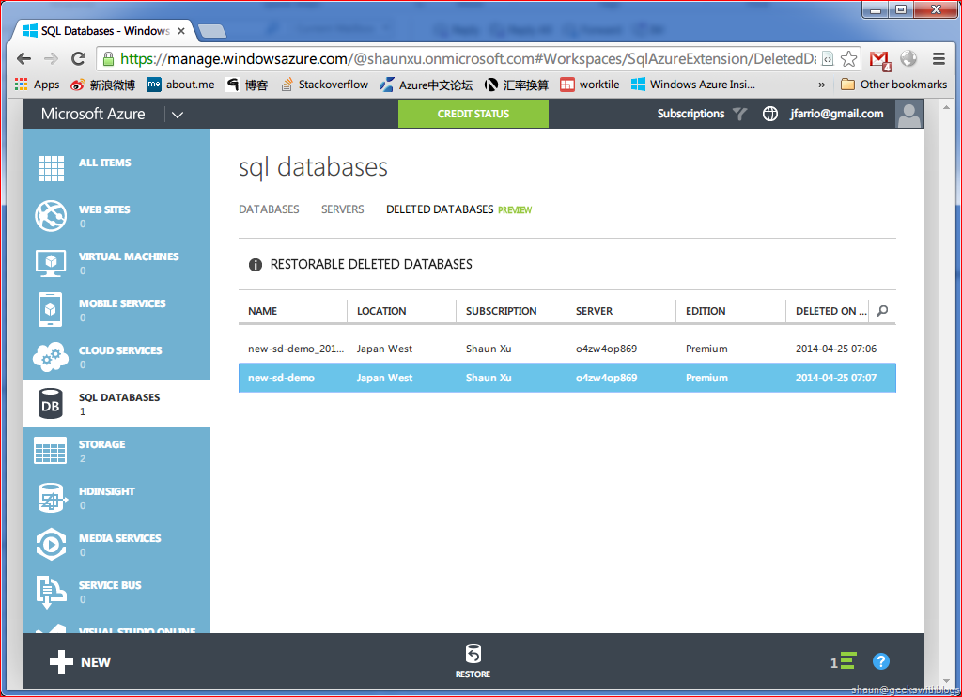
Task: Go back to the previous page
Action: (x=23, y=59)
